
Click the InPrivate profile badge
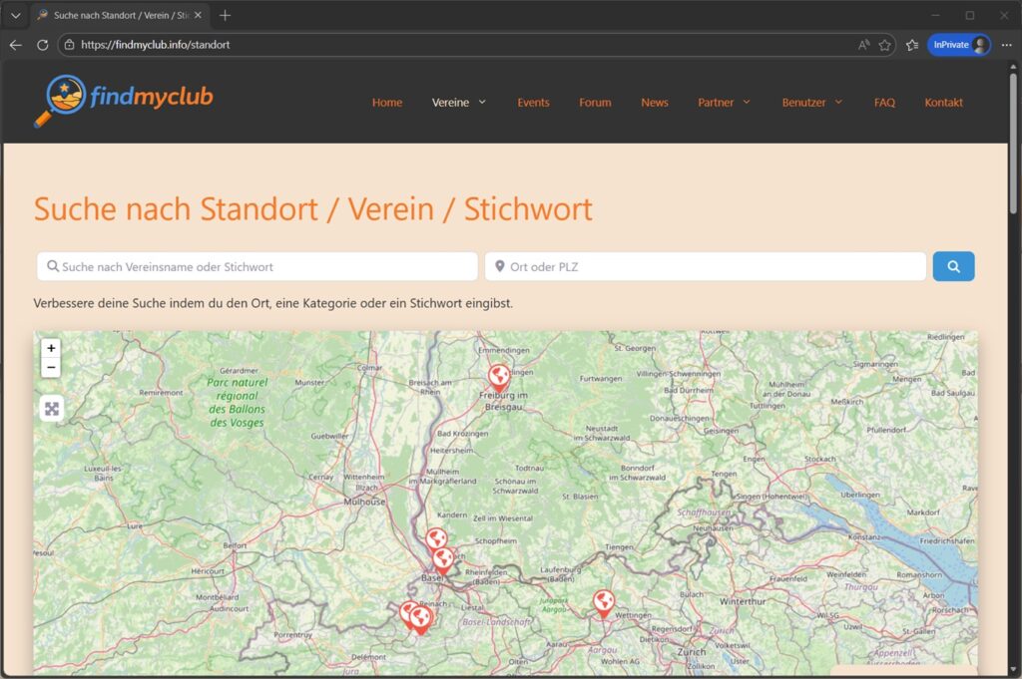pyautogui.click(x=957, y=44)
